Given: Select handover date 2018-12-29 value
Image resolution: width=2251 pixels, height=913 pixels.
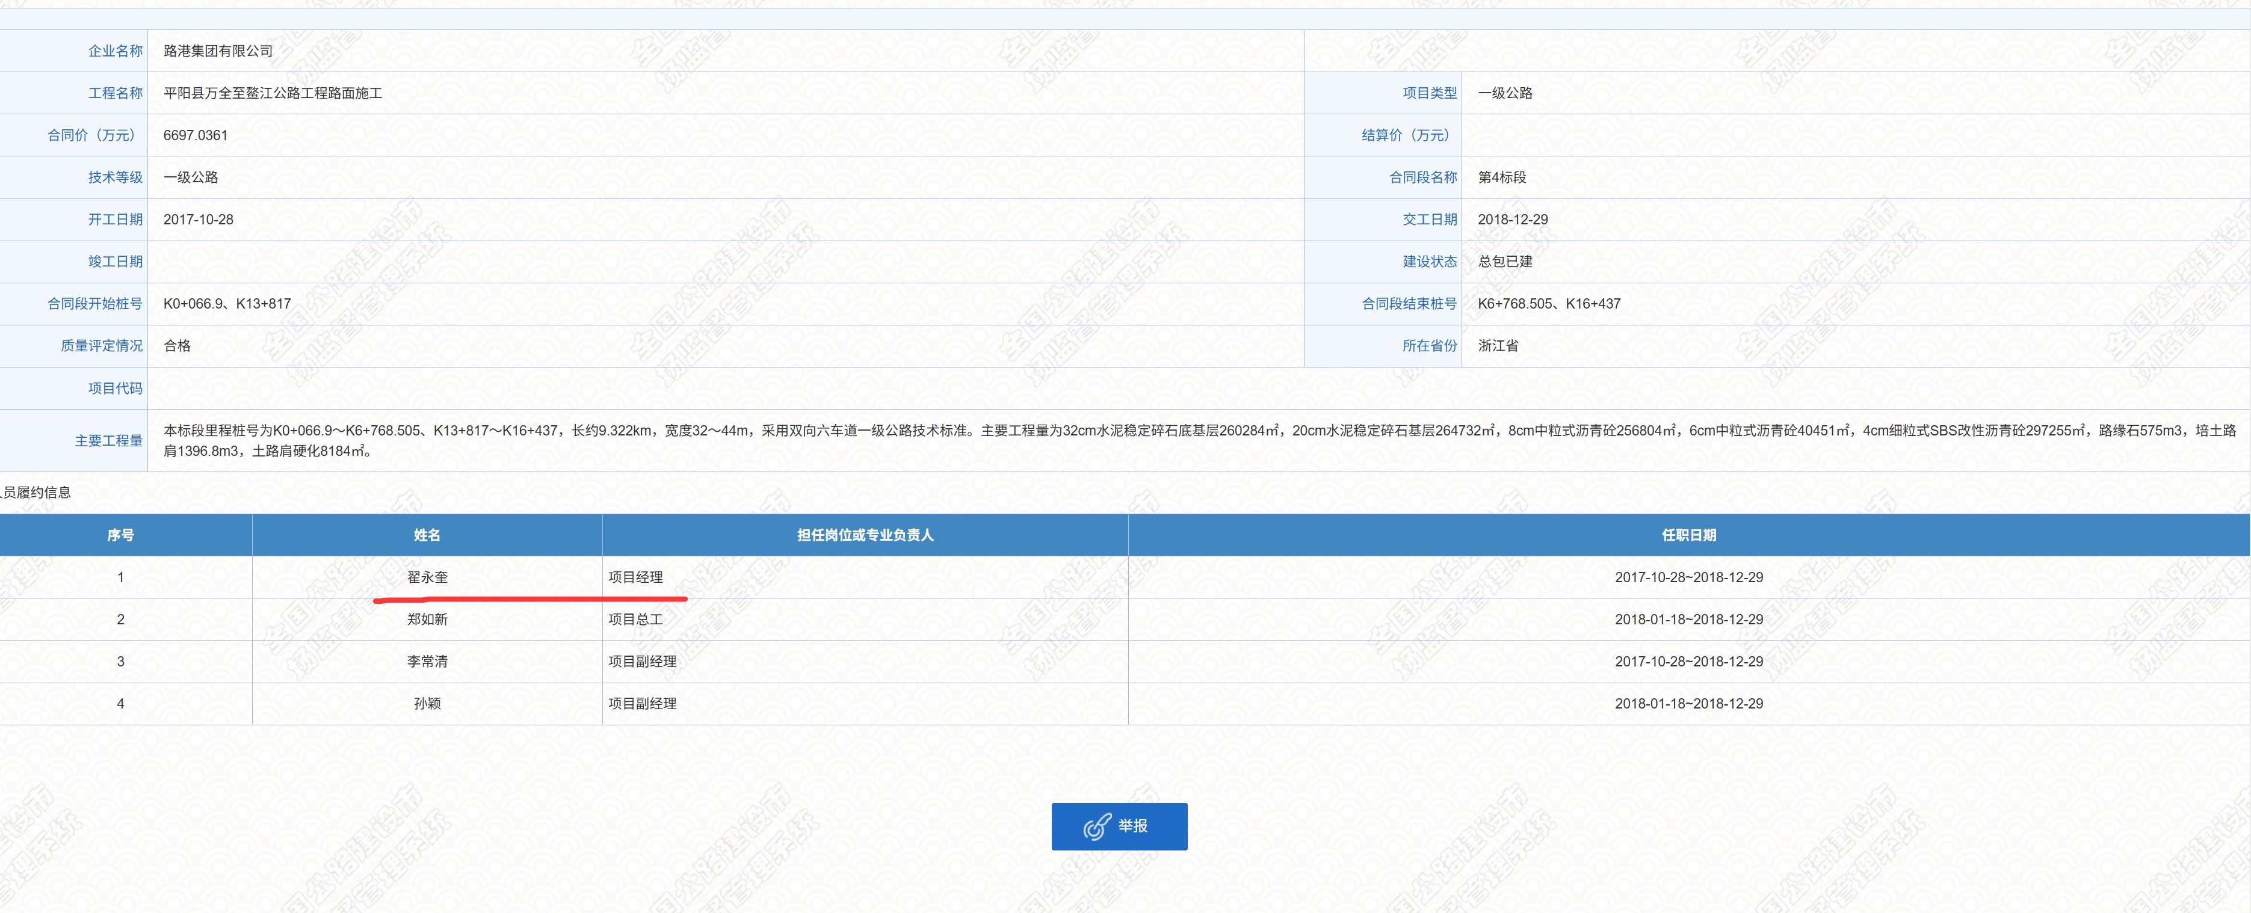Looking at the screenshot, I should click(1513, 220).
